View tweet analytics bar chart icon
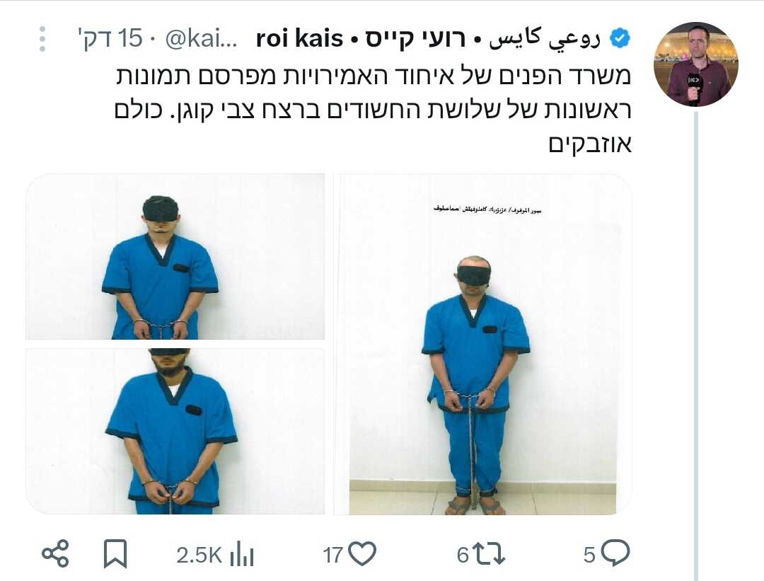The width and height of the screenshot is (764, 581). click(x=242, y=554)
